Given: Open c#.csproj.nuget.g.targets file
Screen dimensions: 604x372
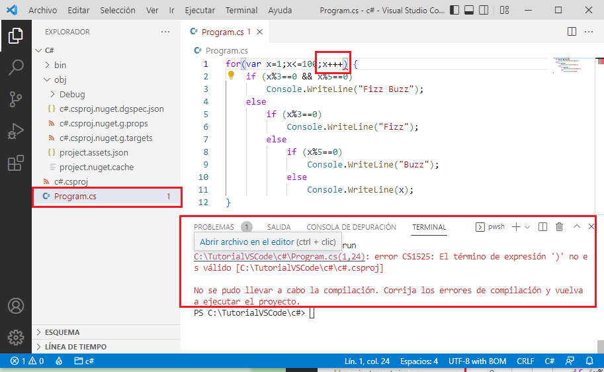Looking at the screenshot, I should tap(106, 138).
